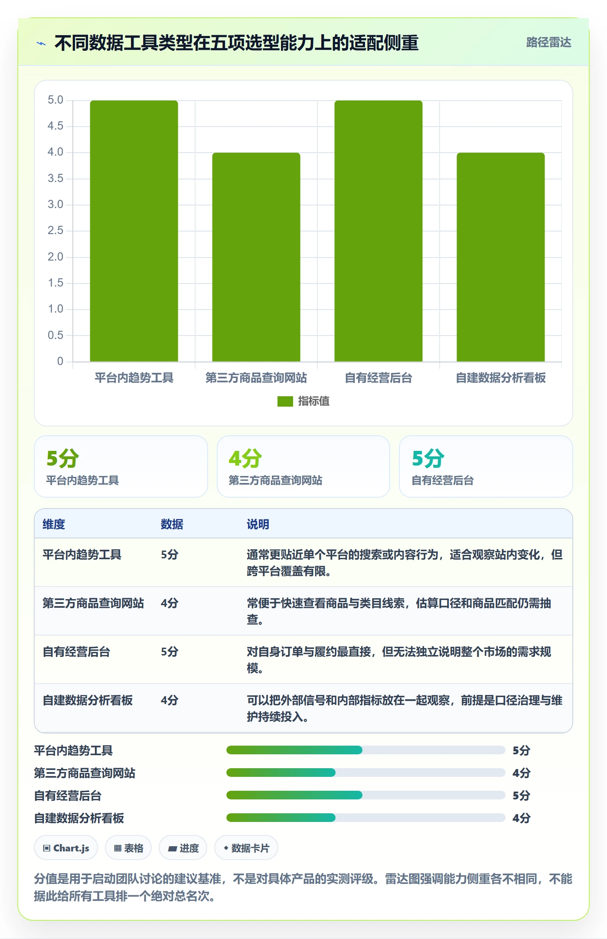Click the 指标值 legend label

(x=313, y=401)
